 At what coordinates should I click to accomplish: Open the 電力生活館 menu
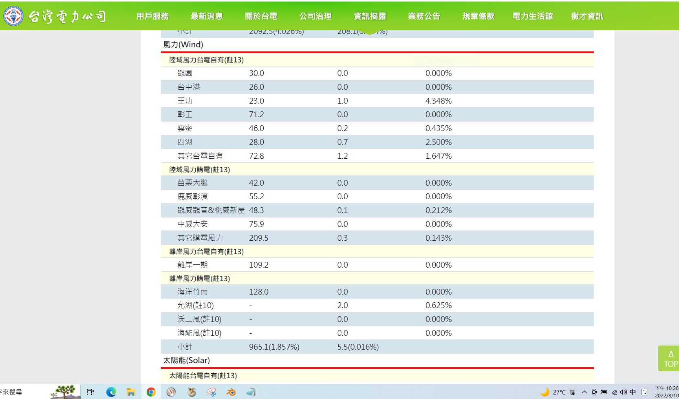533,16
